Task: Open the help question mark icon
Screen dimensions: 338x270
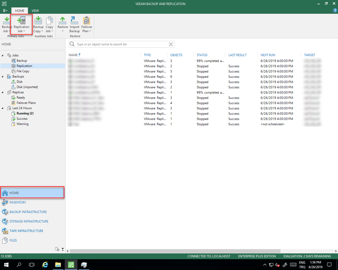Action: click(335, 10)
